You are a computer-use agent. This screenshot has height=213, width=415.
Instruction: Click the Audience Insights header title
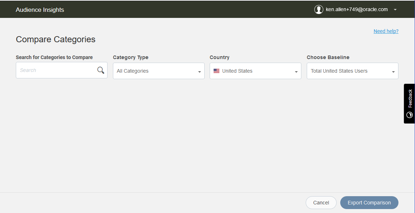(40, 10)
